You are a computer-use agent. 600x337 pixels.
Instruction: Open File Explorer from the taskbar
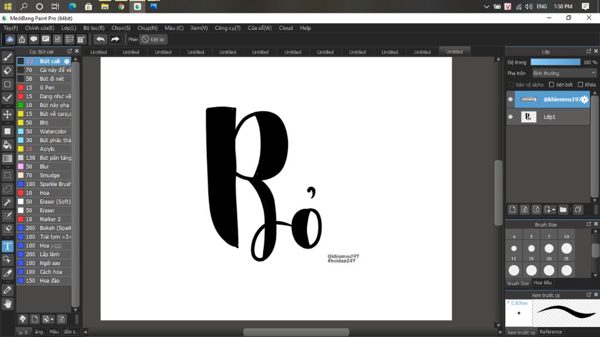[x=104, y=6]
